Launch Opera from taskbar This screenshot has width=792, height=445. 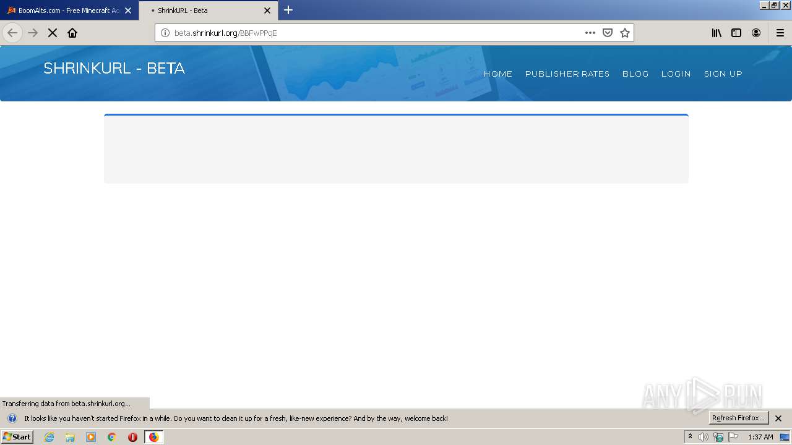point(132,437)
